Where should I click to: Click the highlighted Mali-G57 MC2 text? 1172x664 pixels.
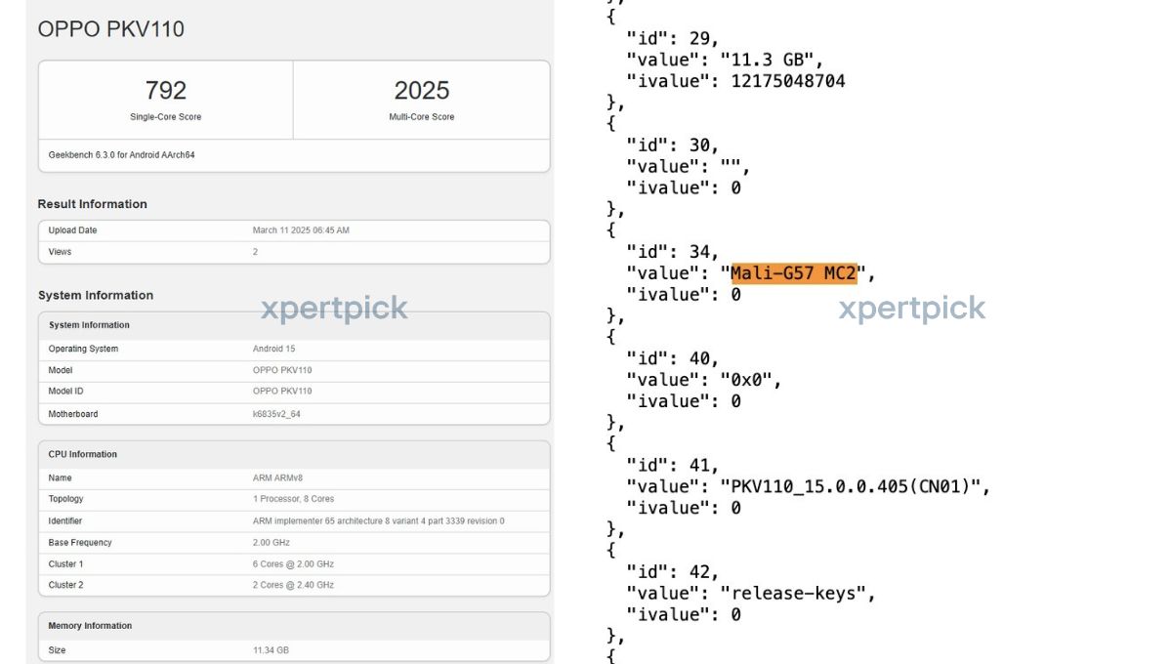tap(793, 273)
